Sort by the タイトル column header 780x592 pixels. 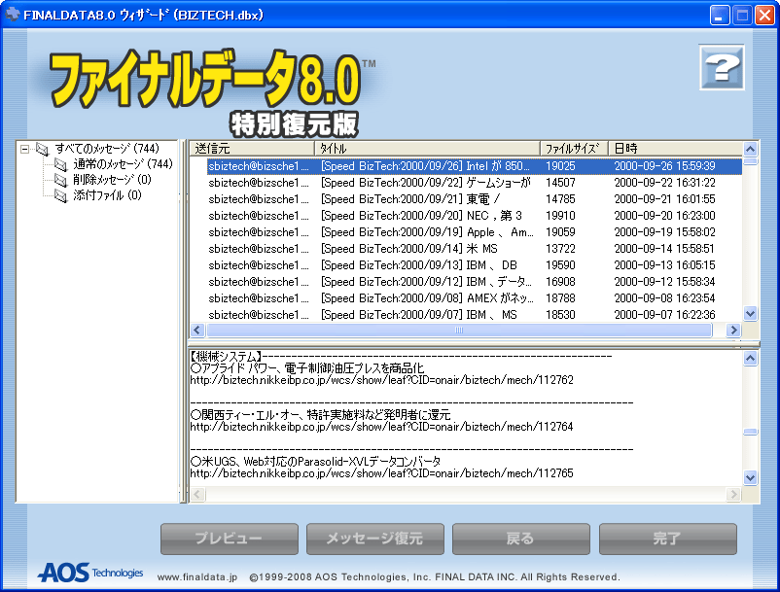tap(427, 148)
